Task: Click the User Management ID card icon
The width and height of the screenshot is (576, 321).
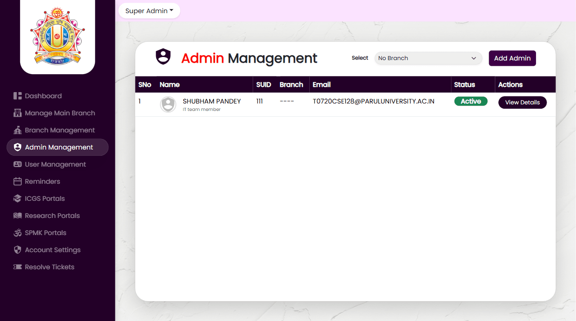Action: pos(18,164)
